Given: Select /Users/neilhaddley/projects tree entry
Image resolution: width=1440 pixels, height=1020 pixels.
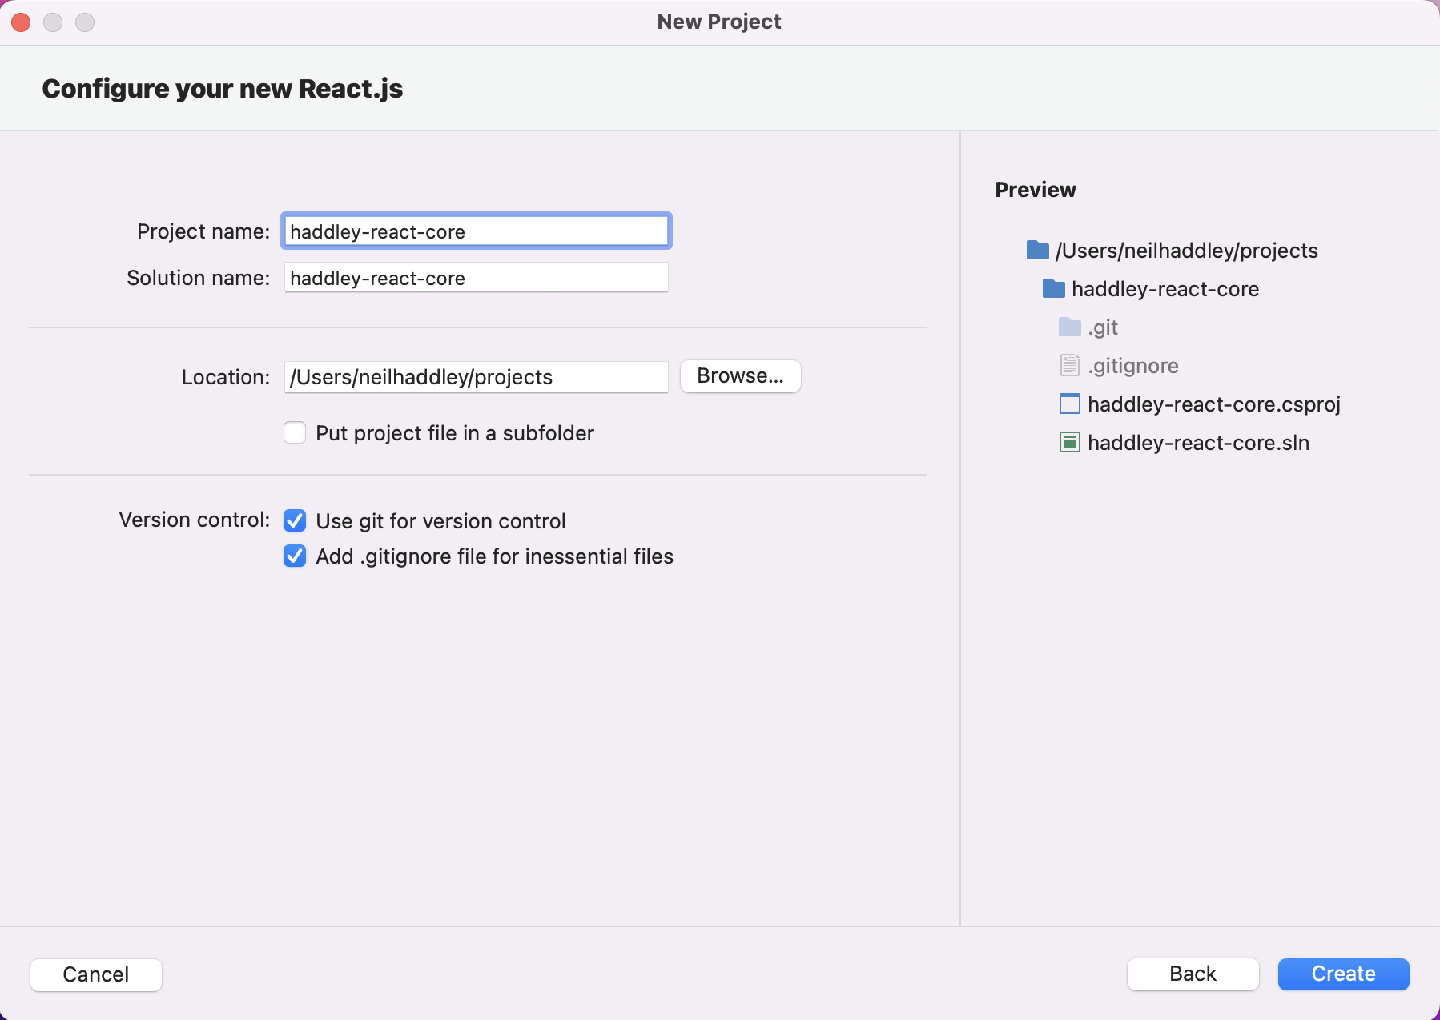Looking at the screenshot, I should (1186, 251).
